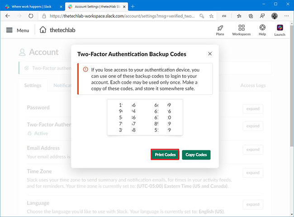Open the hamburger Menu icon
The height and width of the screenshot is (217, 294).
(x=9, y=30)
